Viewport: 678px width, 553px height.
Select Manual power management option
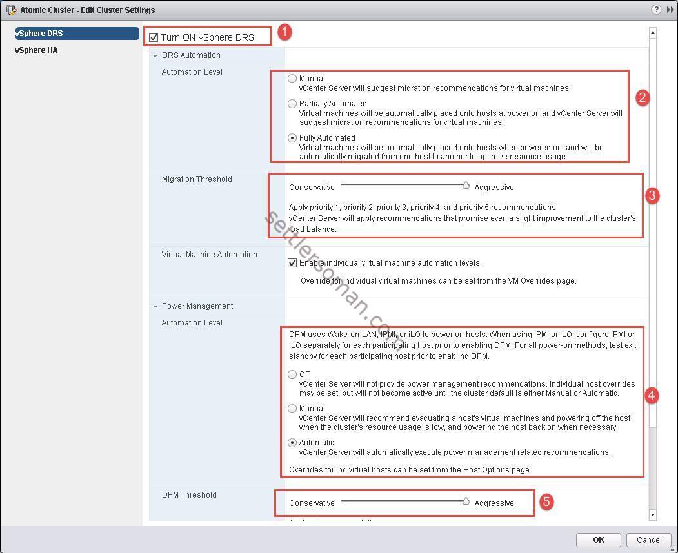click(x=292, y=408)
